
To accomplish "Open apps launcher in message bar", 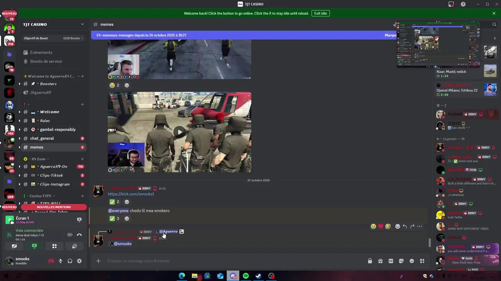I will 422,261.
